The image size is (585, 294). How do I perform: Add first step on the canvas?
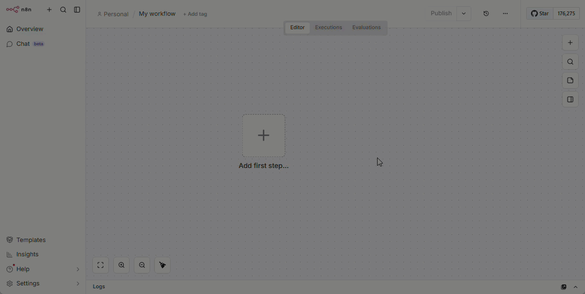(x=264, y=136)
